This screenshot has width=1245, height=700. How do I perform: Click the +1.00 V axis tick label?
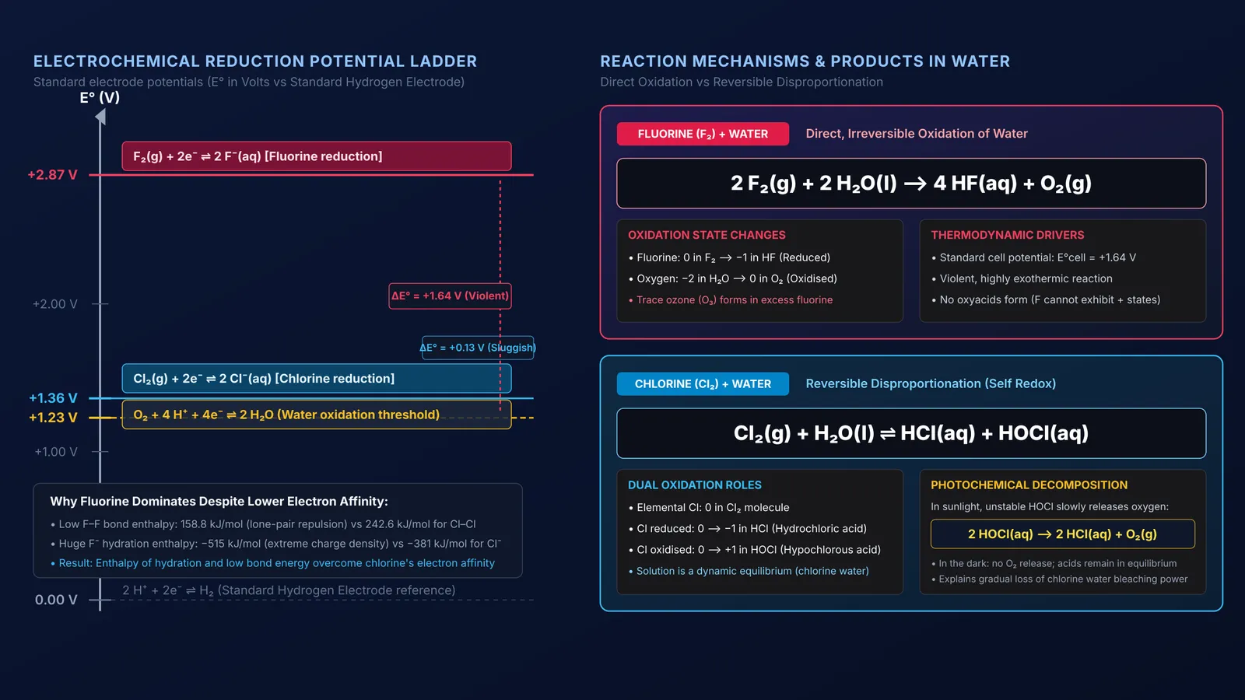[x=56, y=452]
